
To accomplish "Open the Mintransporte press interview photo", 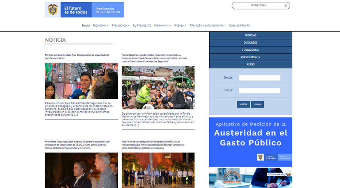I will tap(82, 81).
